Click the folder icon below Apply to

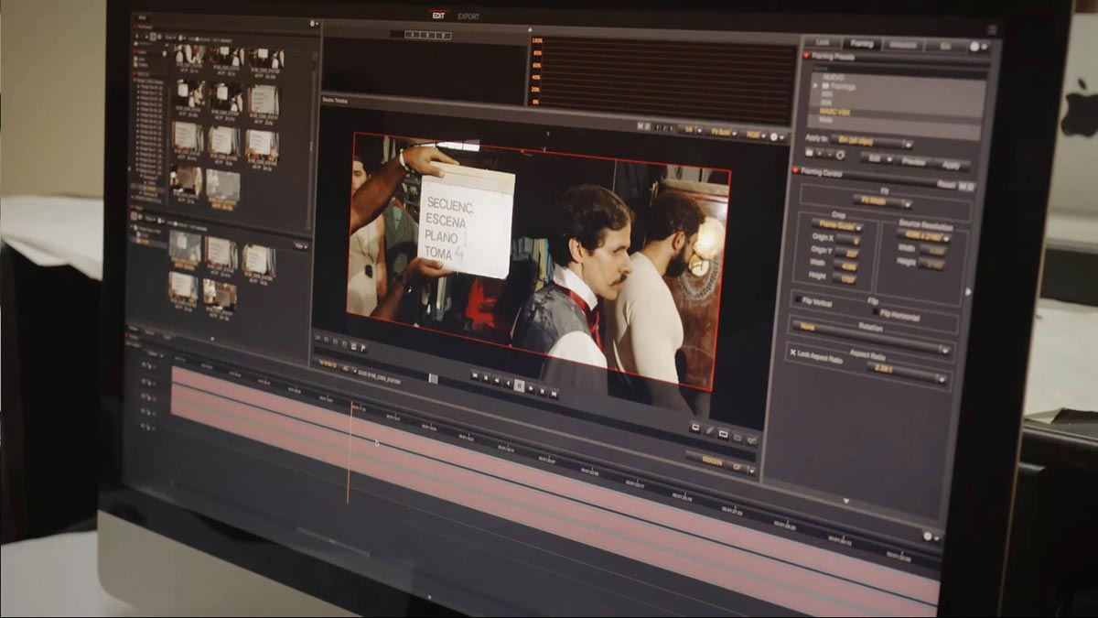point(810,153)
